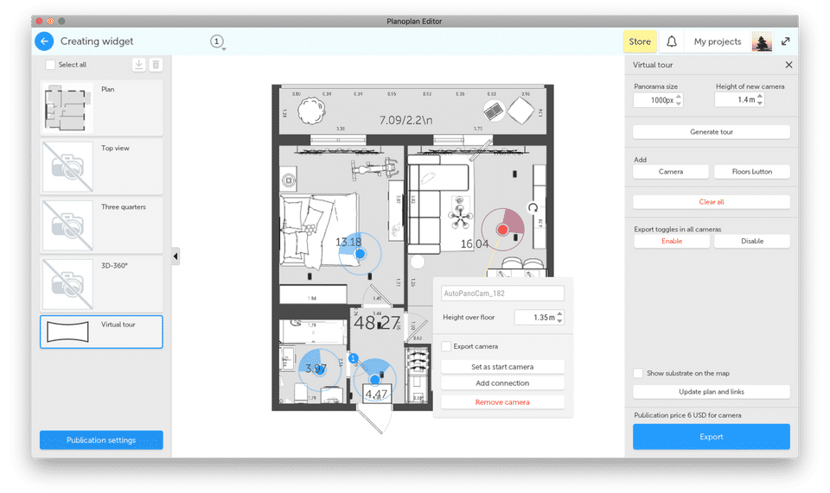This screenshot has height=493, width=830.
Task: Select the blue camera near 13.18 bedroom
Action: coord(360,254)
